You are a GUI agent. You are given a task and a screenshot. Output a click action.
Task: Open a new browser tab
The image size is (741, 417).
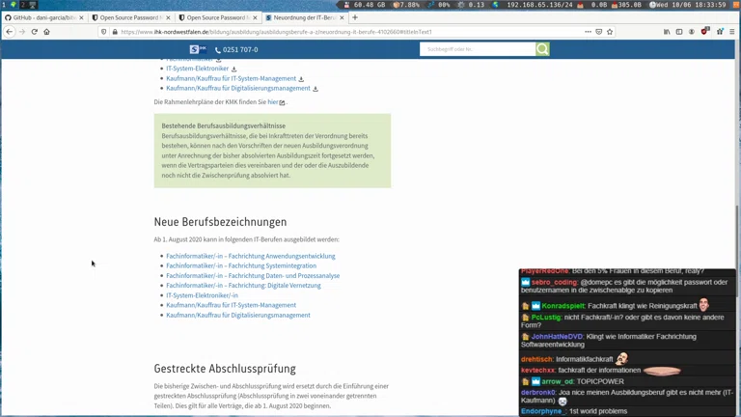355,17
